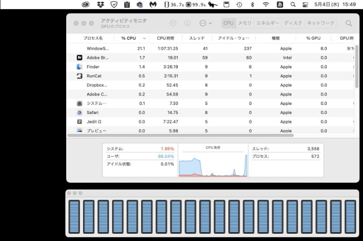
Task: Switch to the CPU tab
Action: [228, 23]
